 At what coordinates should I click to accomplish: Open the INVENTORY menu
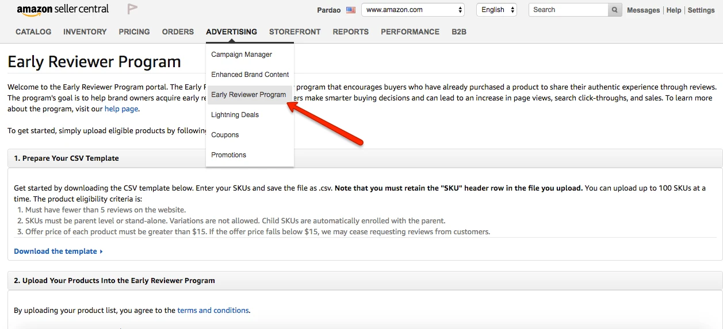coord(85,32)
